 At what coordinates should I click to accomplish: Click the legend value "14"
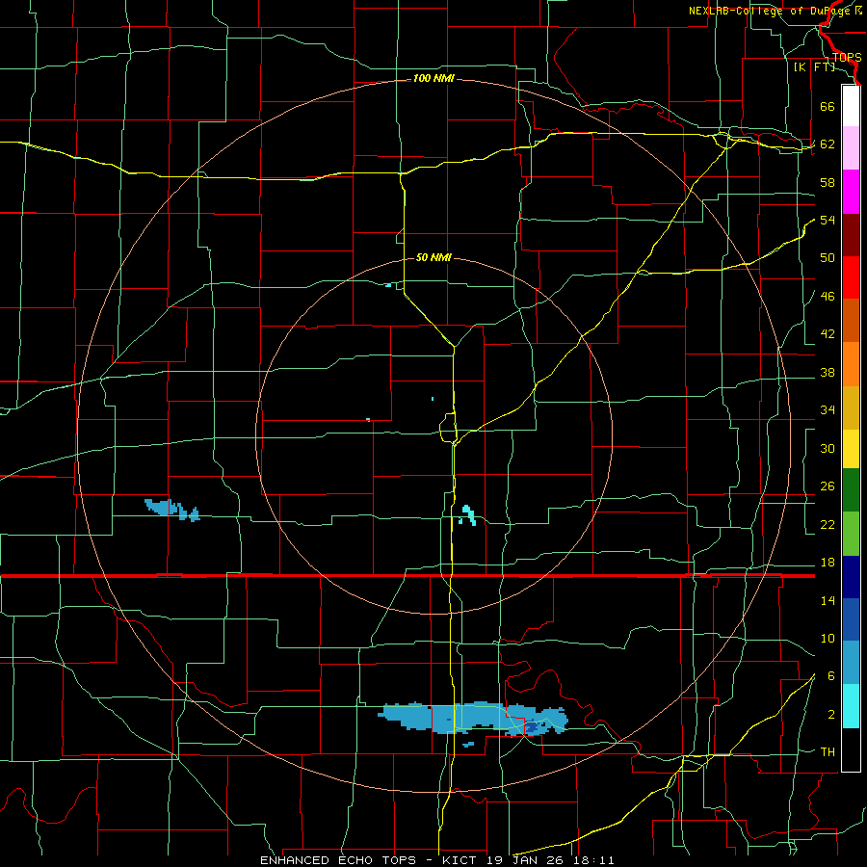828,600
